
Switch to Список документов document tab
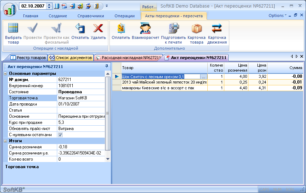[x=71, y=58]
